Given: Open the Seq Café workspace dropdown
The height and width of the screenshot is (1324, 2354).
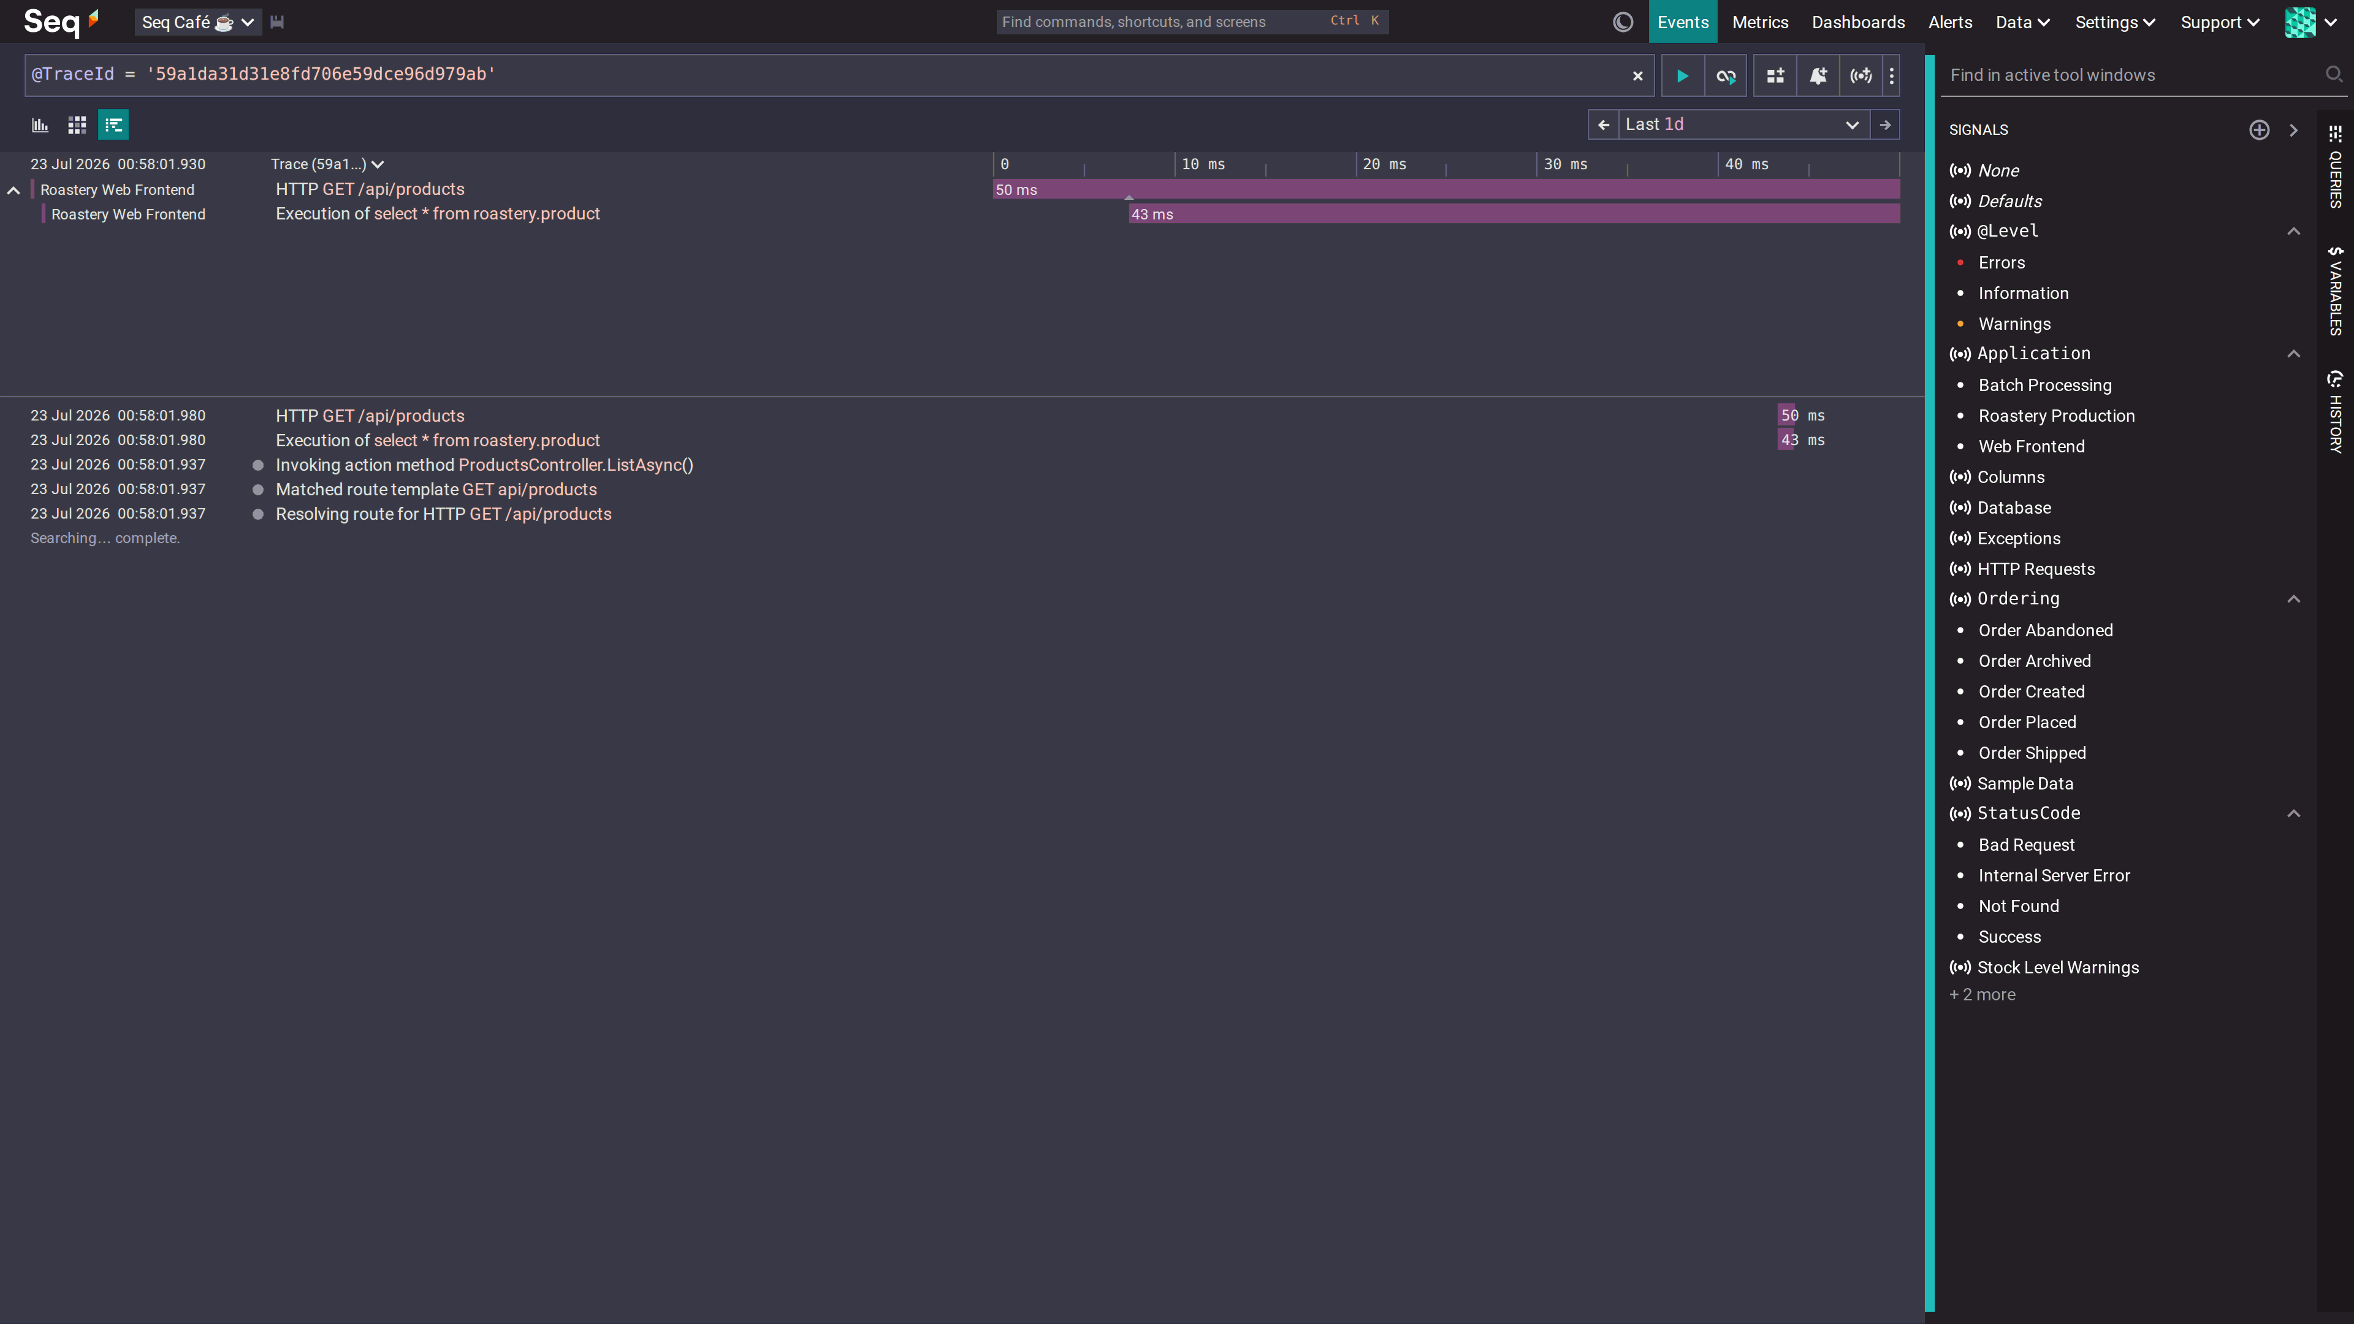Looking at the screenshot, I should pos(197,22).
